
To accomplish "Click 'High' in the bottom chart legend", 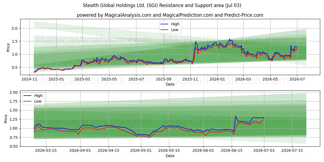I will [38, 96].
